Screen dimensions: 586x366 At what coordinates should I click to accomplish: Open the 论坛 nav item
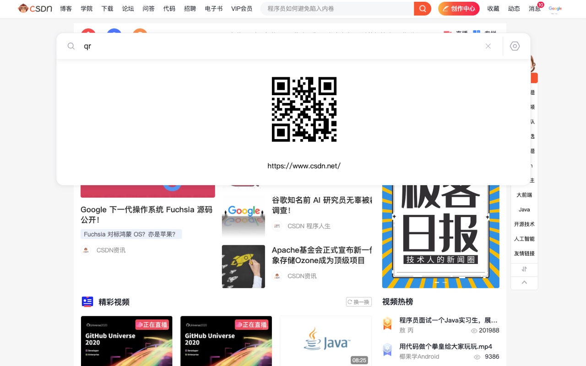(x=128, y=8)
